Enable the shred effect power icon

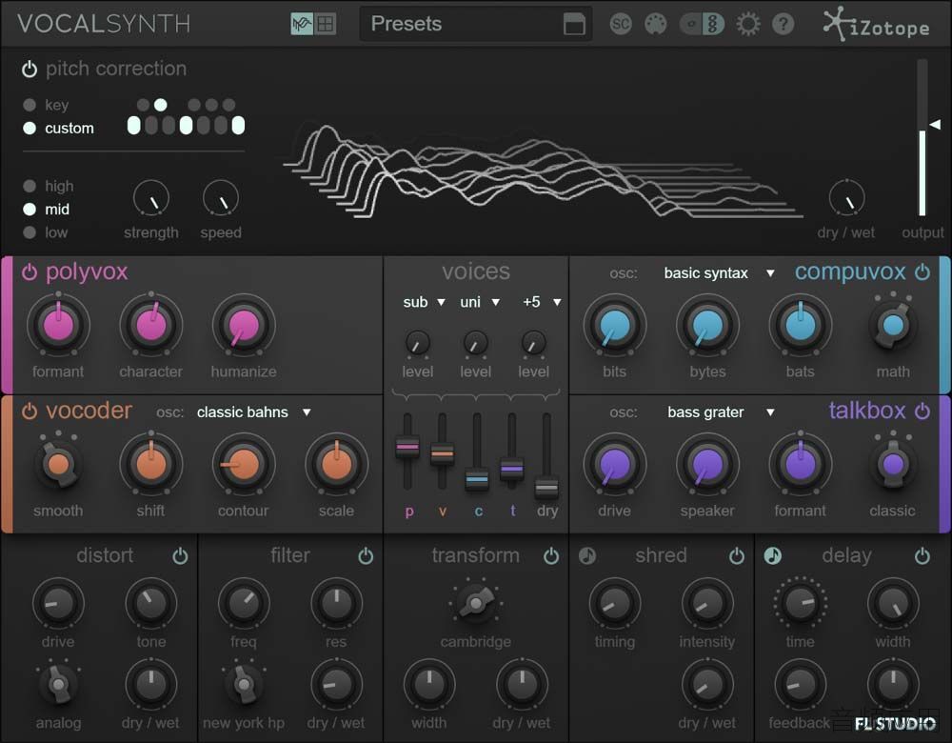pos(737,556)
